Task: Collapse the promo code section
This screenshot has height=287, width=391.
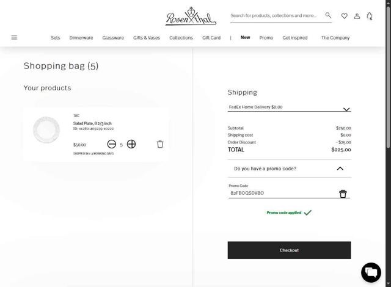Action: [340, 169]
